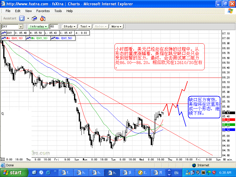Image resolution: width=236 pixels, height=177 pixels.
Task: Open the Tools menu
Action: pos(58,11)
